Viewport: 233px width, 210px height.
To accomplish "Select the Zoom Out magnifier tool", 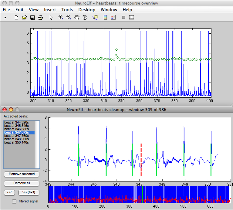I will coord(69,18).
